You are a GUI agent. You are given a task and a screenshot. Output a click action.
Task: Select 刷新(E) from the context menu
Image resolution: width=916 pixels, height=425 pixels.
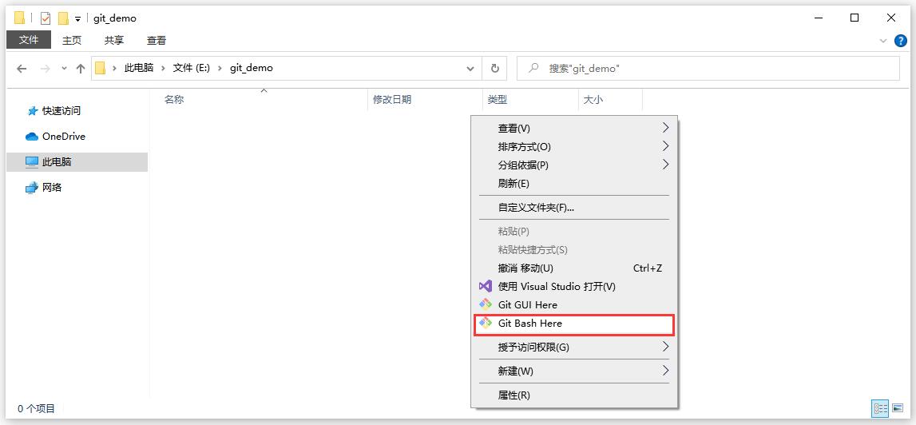point(514,184)
